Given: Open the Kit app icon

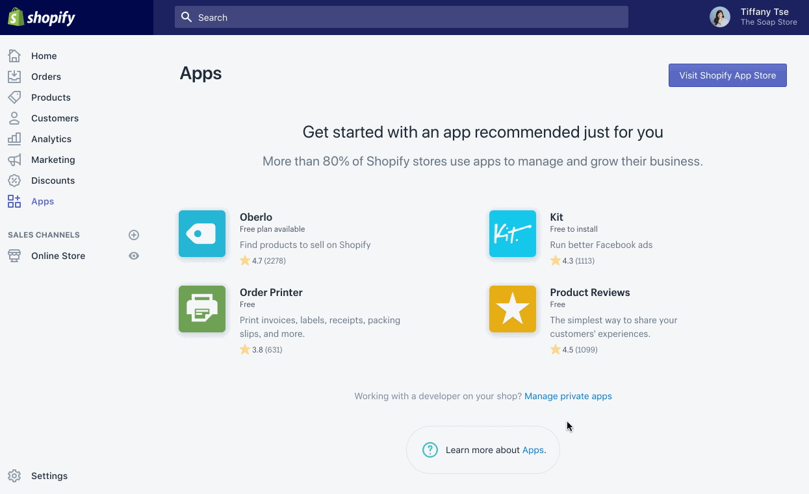Looking at the screenshot, I should click(513, 234).
